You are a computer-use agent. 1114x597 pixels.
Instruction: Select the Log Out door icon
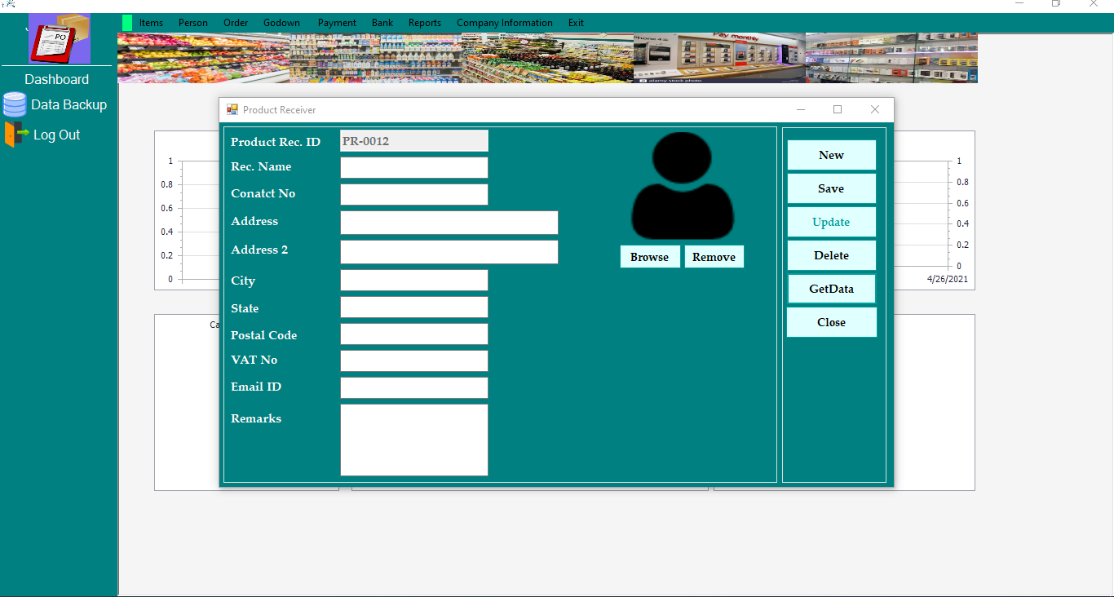pos(15,134)
